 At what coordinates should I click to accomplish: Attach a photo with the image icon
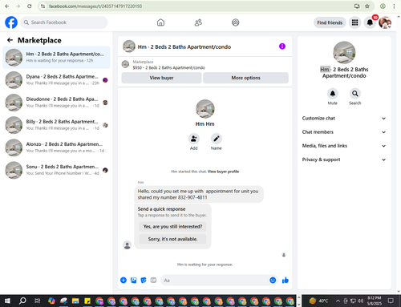(x=133, y=280)
